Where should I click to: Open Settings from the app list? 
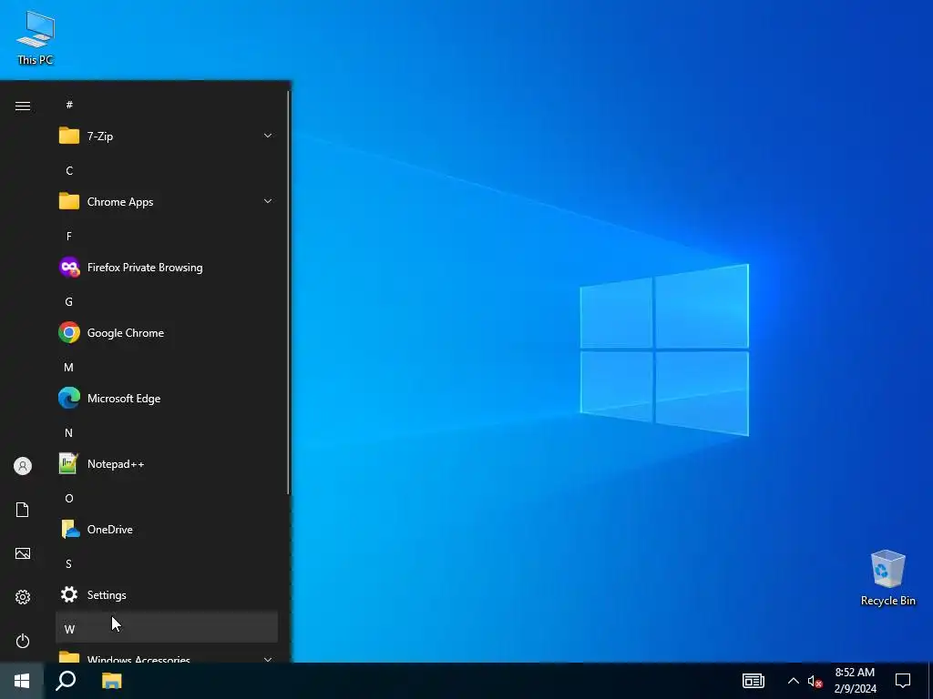click(167, 594)
